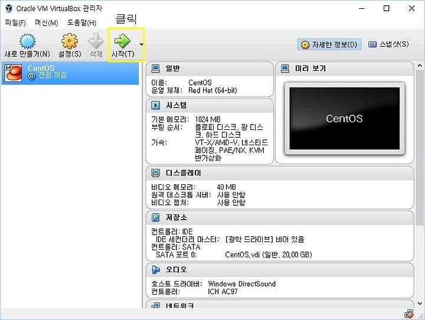Click the details pane scroll down arrow
425x320 pixels.
[420, 303]
